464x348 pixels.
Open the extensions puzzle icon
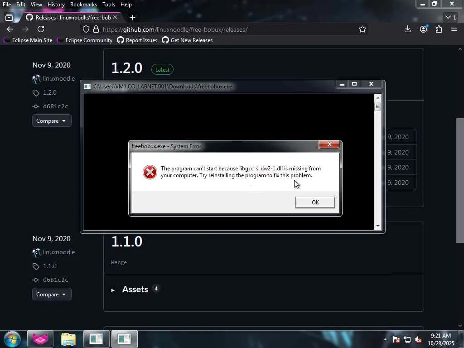pos(439,29)
